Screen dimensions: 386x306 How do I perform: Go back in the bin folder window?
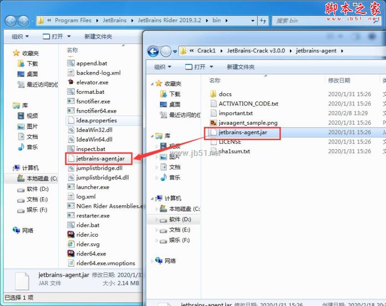click(11, 21)
